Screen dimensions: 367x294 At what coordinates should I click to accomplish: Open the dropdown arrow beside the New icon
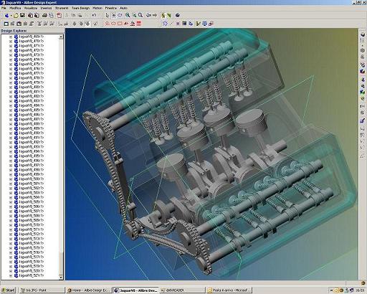tap(11, 16)
